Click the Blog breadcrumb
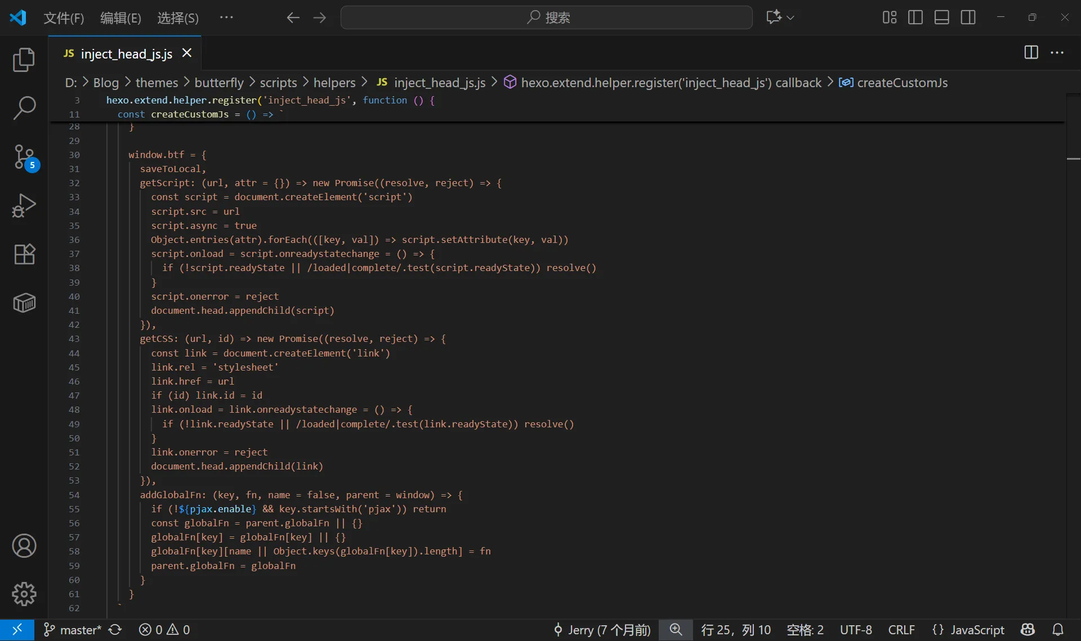 [106, 83]
